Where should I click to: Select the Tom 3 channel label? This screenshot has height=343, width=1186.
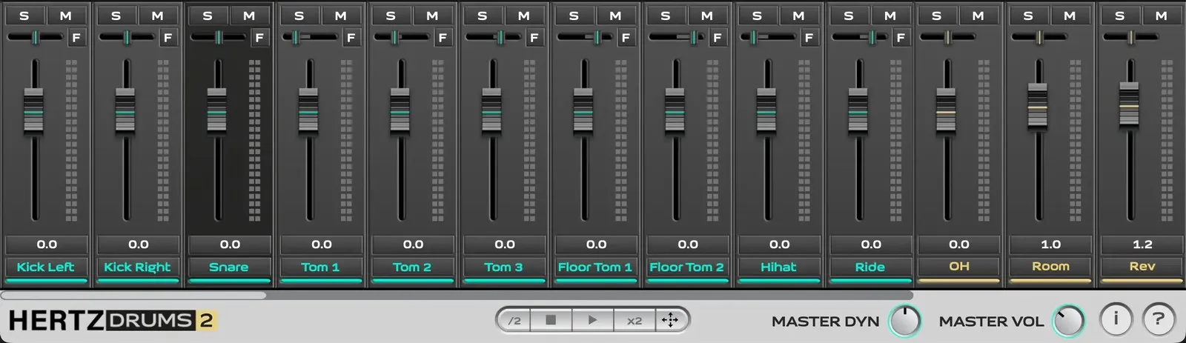click(x=504, y=267)
